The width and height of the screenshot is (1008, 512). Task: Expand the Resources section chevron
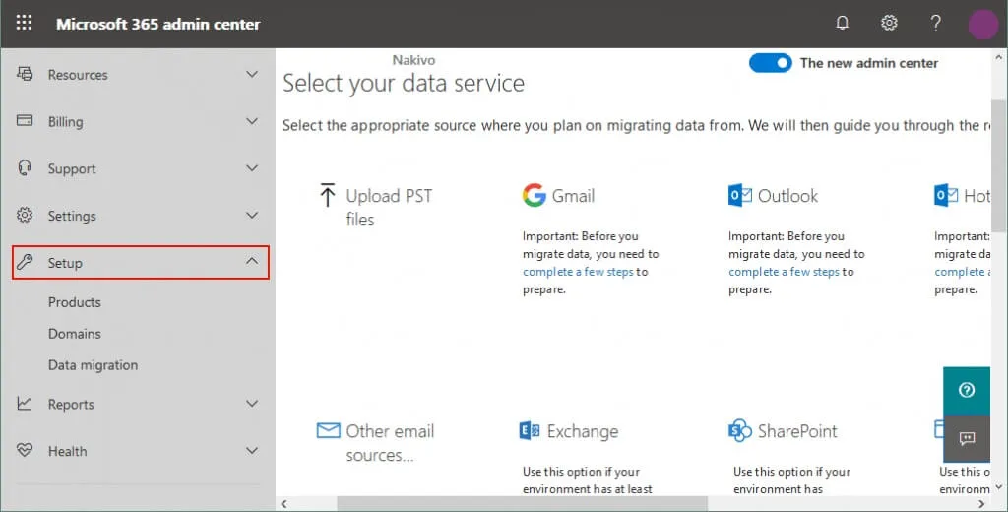click(x=252, y=75)
